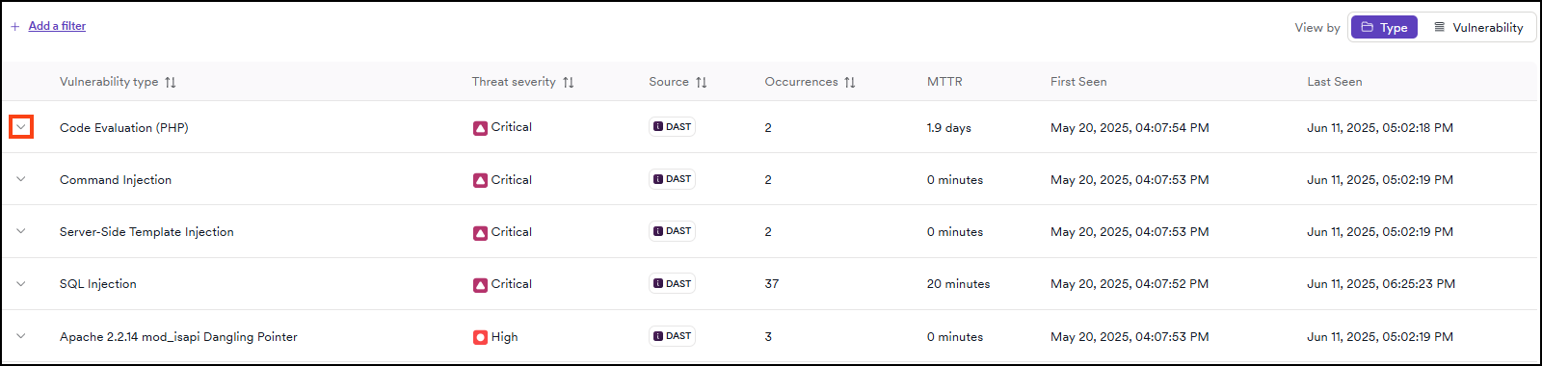Expand the Code Evaluation (PHP) row
1542x366 pixels.
[x=21, y=127]
